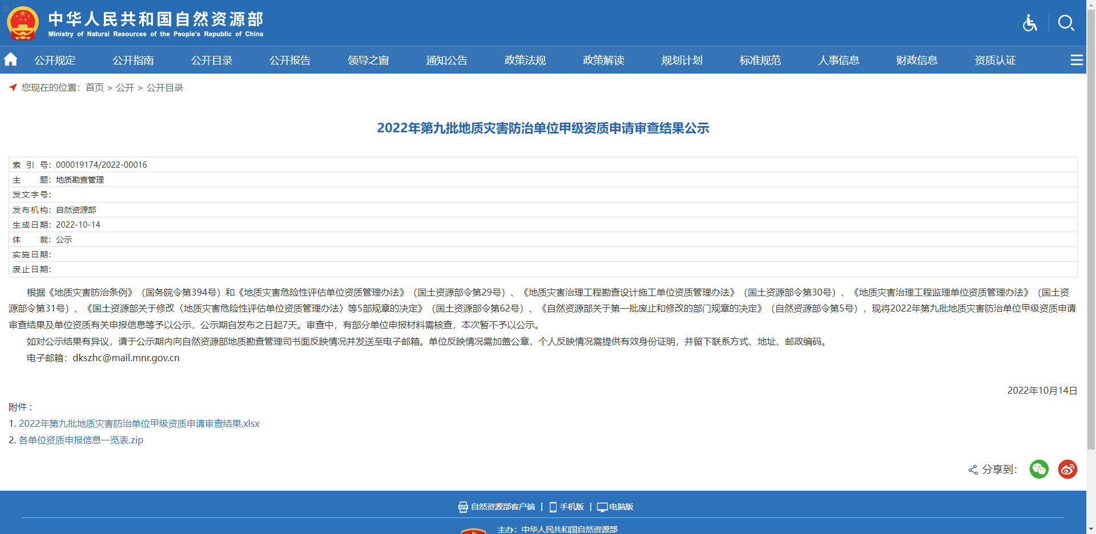Expand the hamburger menu at top right

point(1077,59)
